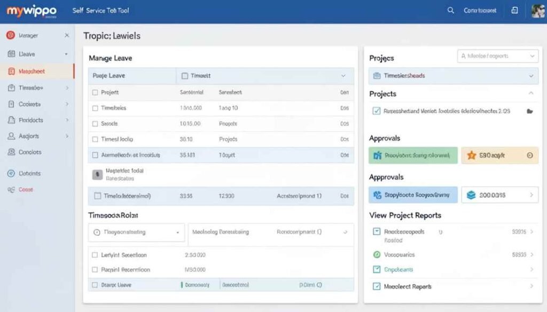The image size is (547, 312).
Task: Tick the Projertt row checkbox
Action: [x=95, y=92]
